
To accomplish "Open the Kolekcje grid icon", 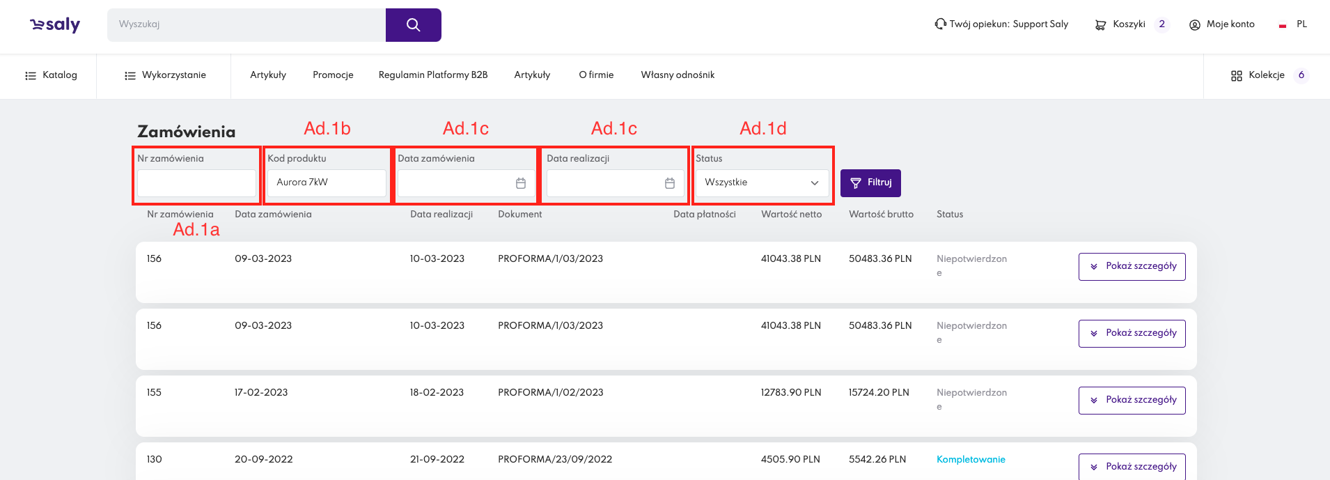I will (x=1237, y=76).
